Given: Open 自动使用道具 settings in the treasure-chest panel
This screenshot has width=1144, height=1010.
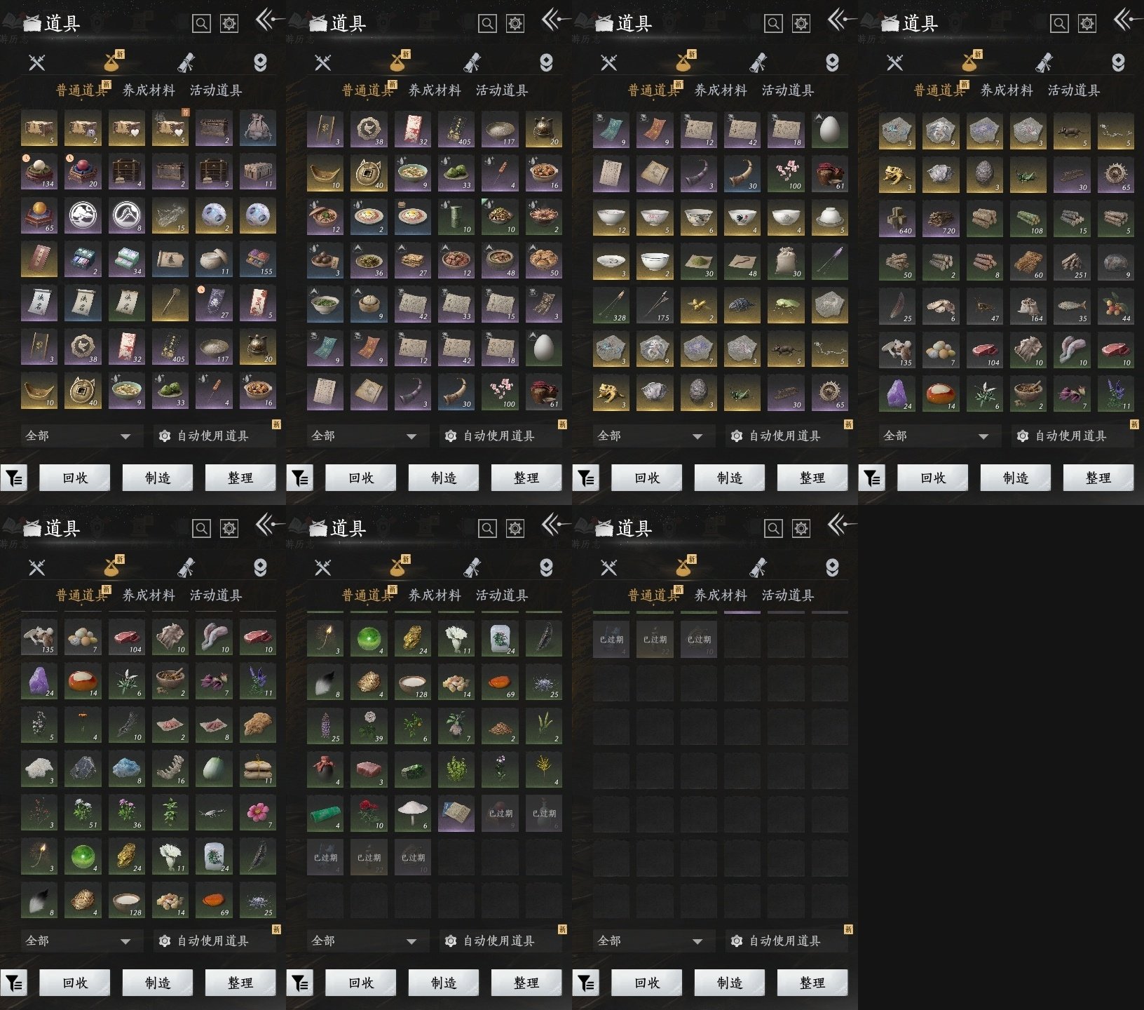Looking at the screenshot, I should (213, 436).
